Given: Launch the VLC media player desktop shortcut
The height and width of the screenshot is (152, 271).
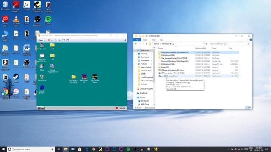Looking at the screenshot, I should [x=16, y=21].
